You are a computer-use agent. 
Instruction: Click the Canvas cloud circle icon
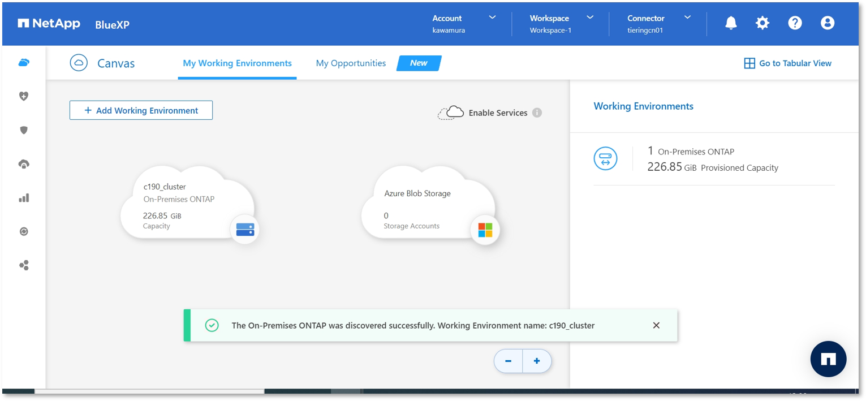(79, 63)
